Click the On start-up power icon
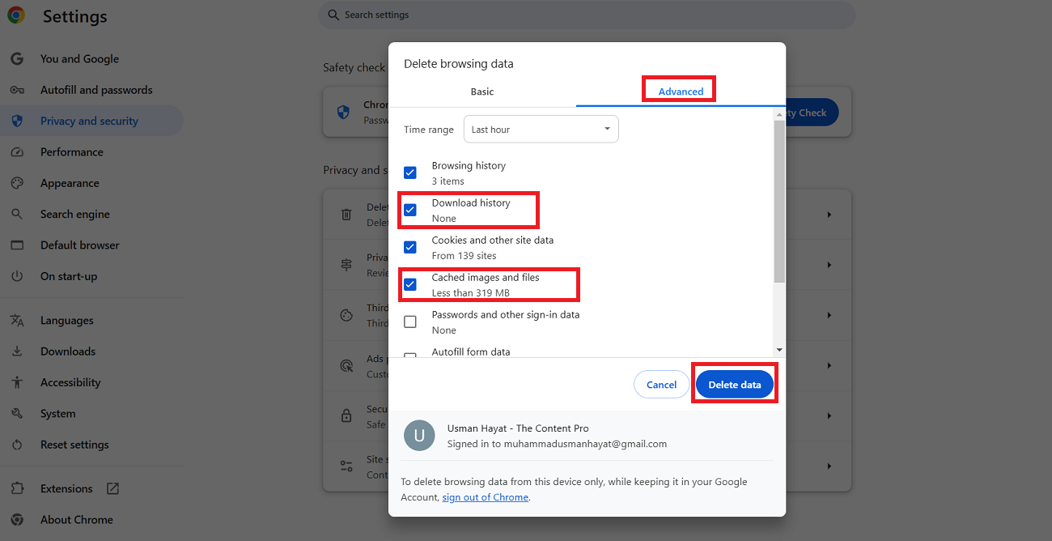The image size is (1052, 541). (x=17, y=276)
